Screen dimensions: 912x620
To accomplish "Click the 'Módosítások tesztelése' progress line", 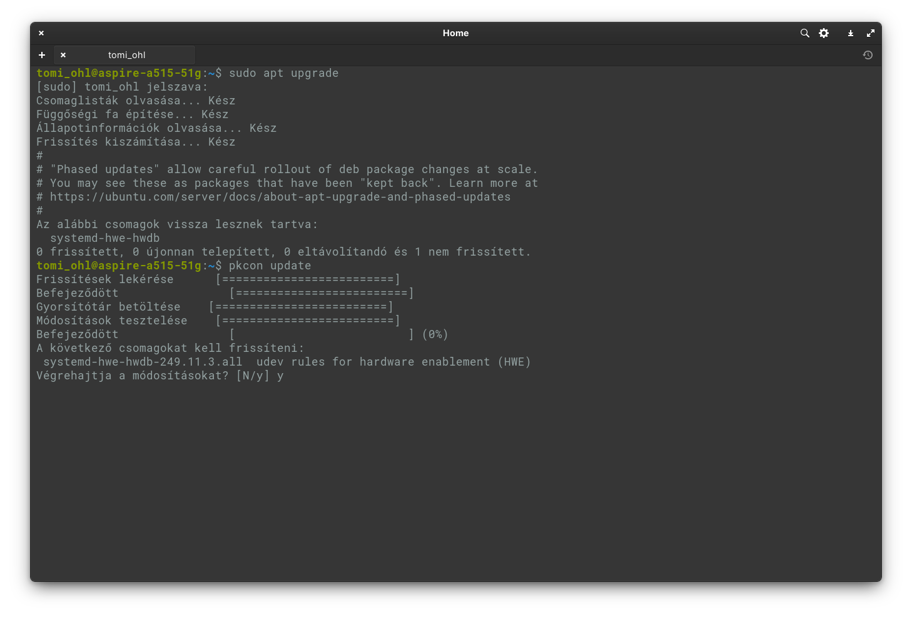I will pyautogui.click(x=218, y=321).
